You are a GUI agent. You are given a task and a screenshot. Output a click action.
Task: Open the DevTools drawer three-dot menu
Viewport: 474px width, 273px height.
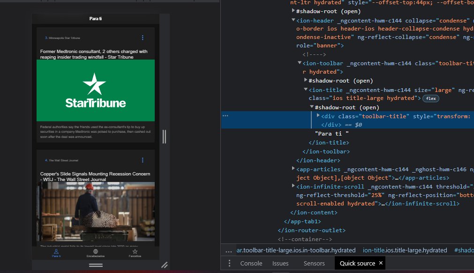coord(229,263)
